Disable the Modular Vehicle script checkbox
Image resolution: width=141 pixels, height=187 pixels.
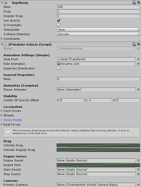[x=10, y=44]
